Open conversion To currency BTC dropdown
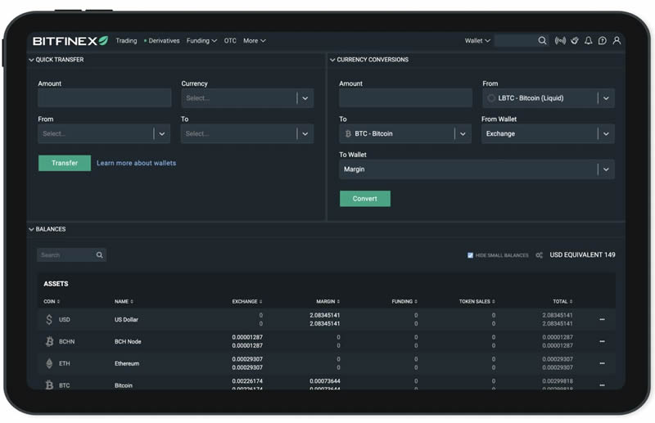 [405, 133]
